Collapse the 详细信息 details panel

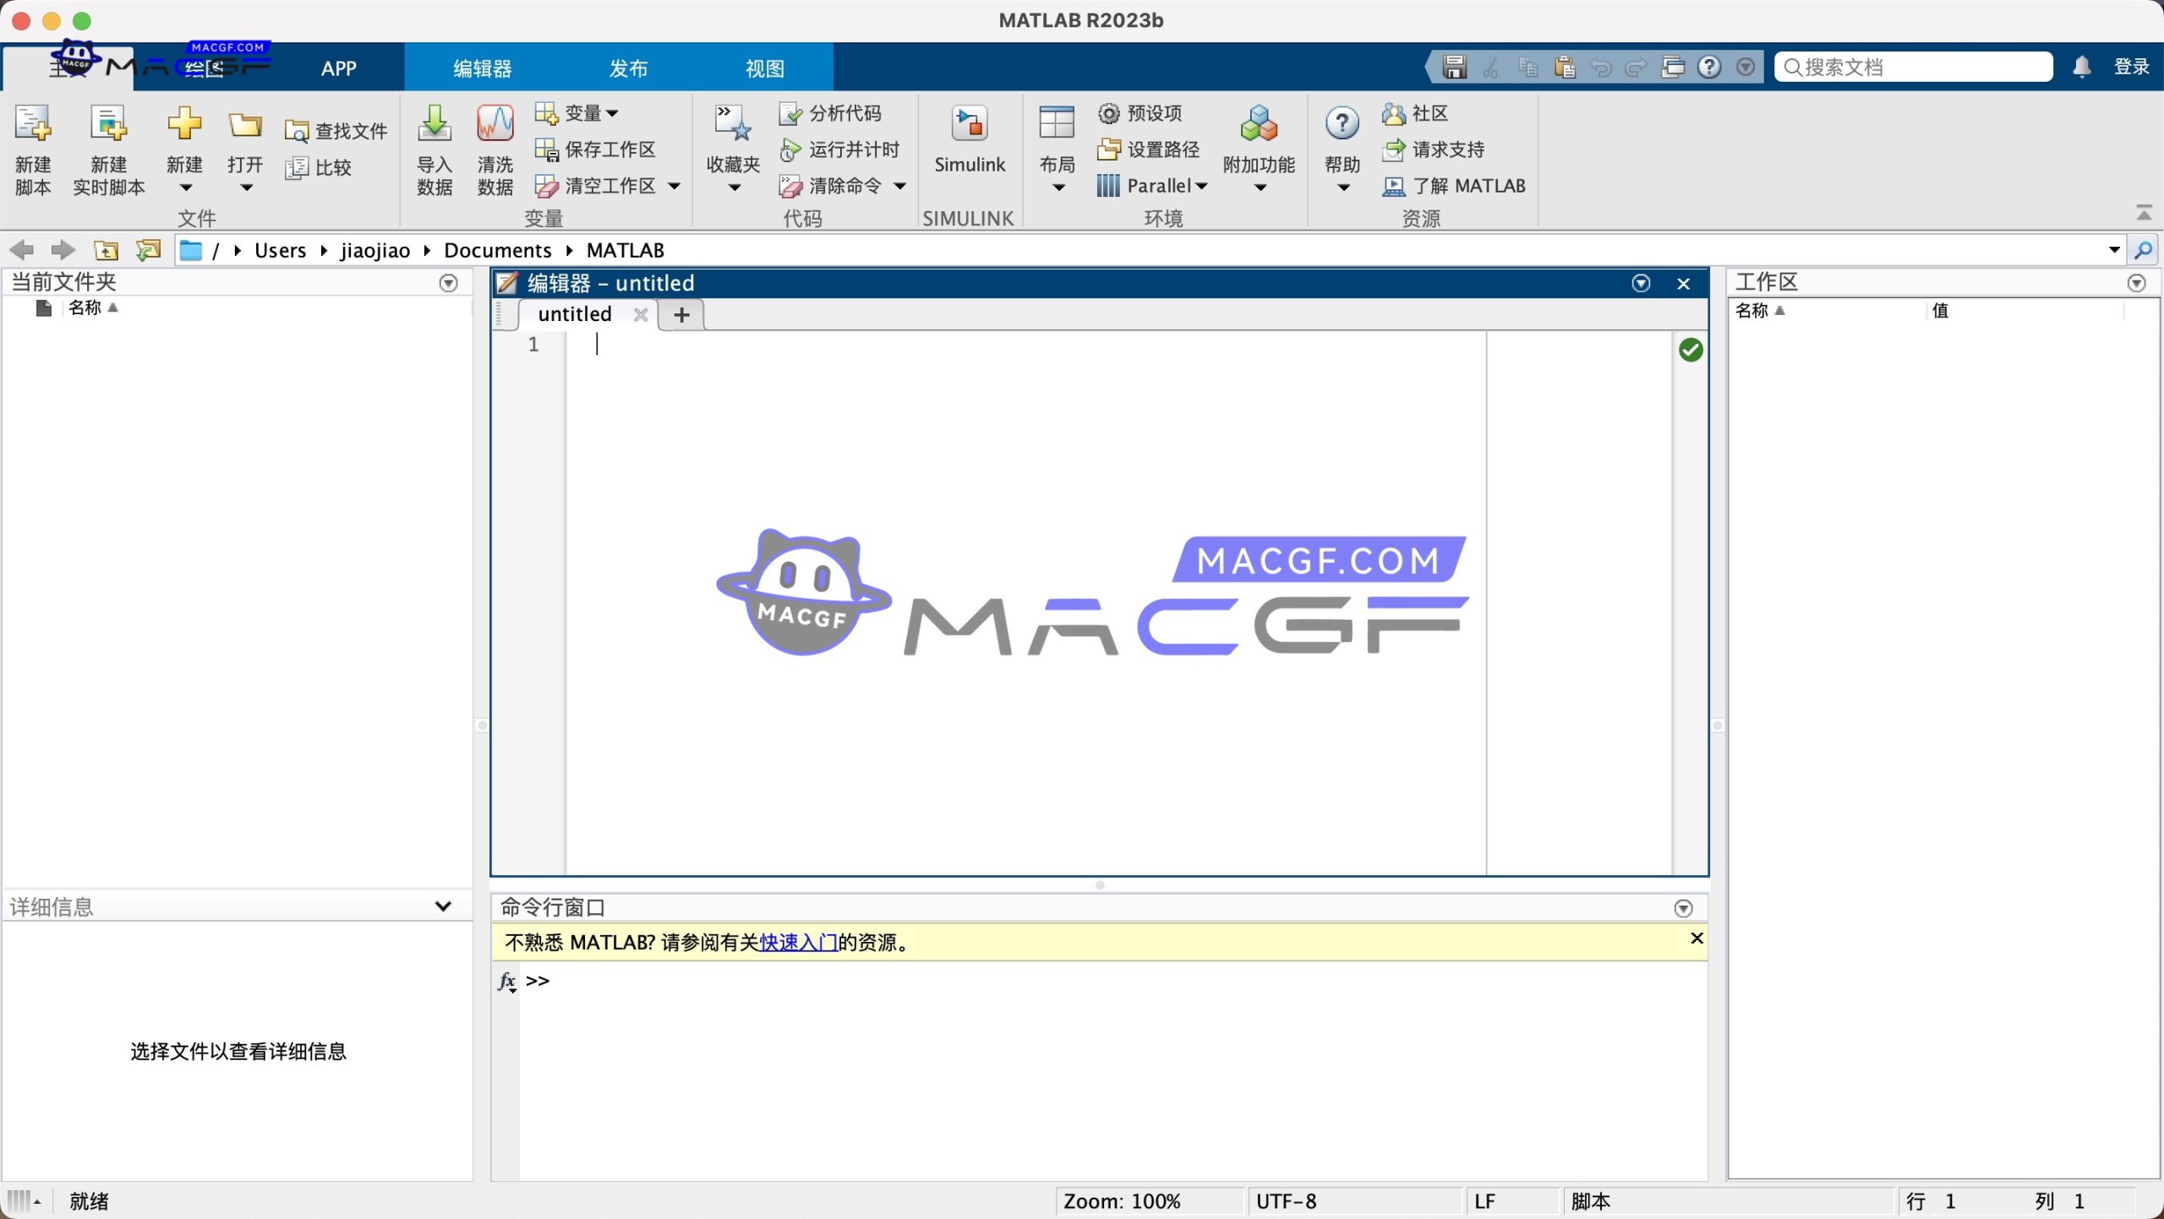pos(443,906)
